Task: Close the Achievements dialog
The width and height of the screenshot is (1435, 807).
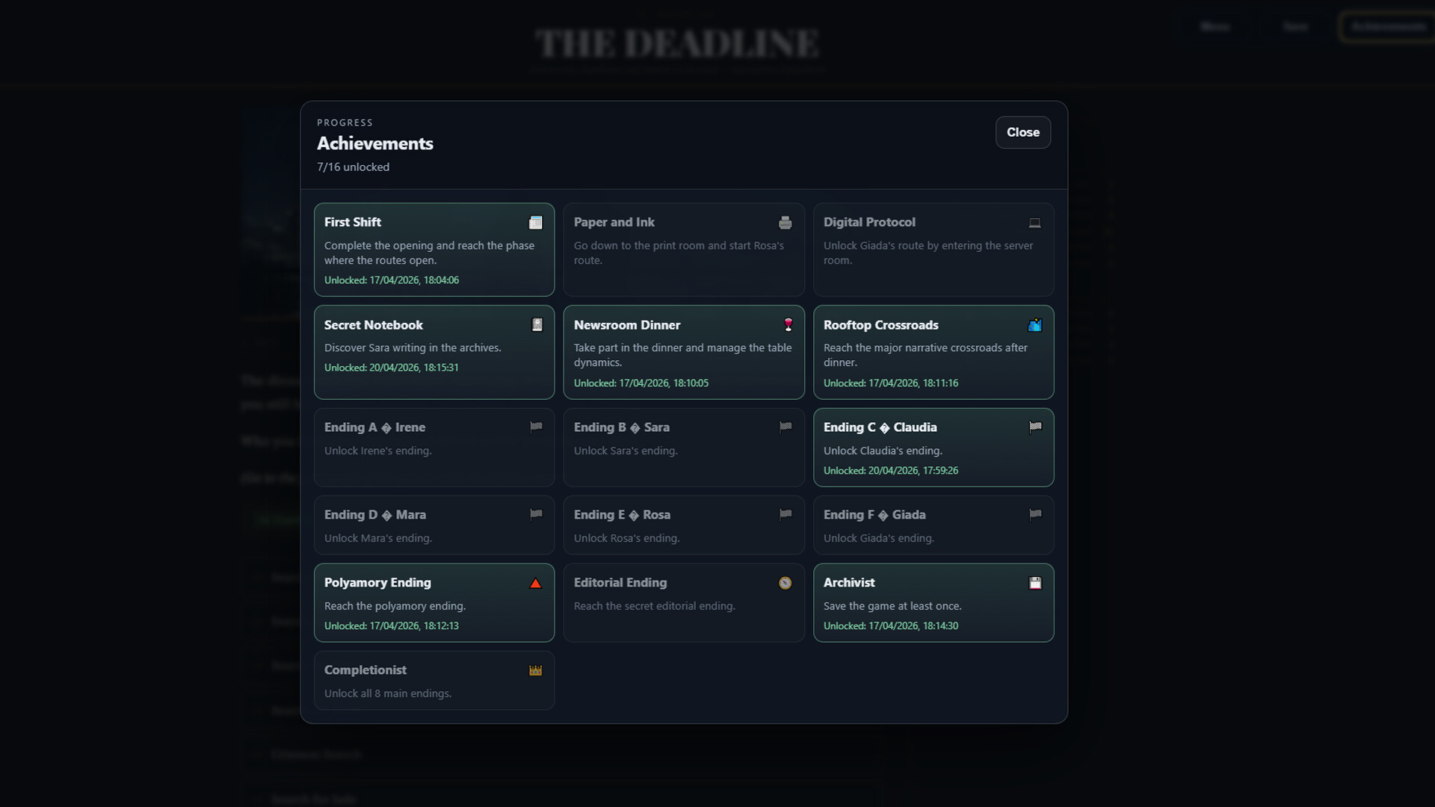Action: pyautogui.click(x=1023, y=132)
